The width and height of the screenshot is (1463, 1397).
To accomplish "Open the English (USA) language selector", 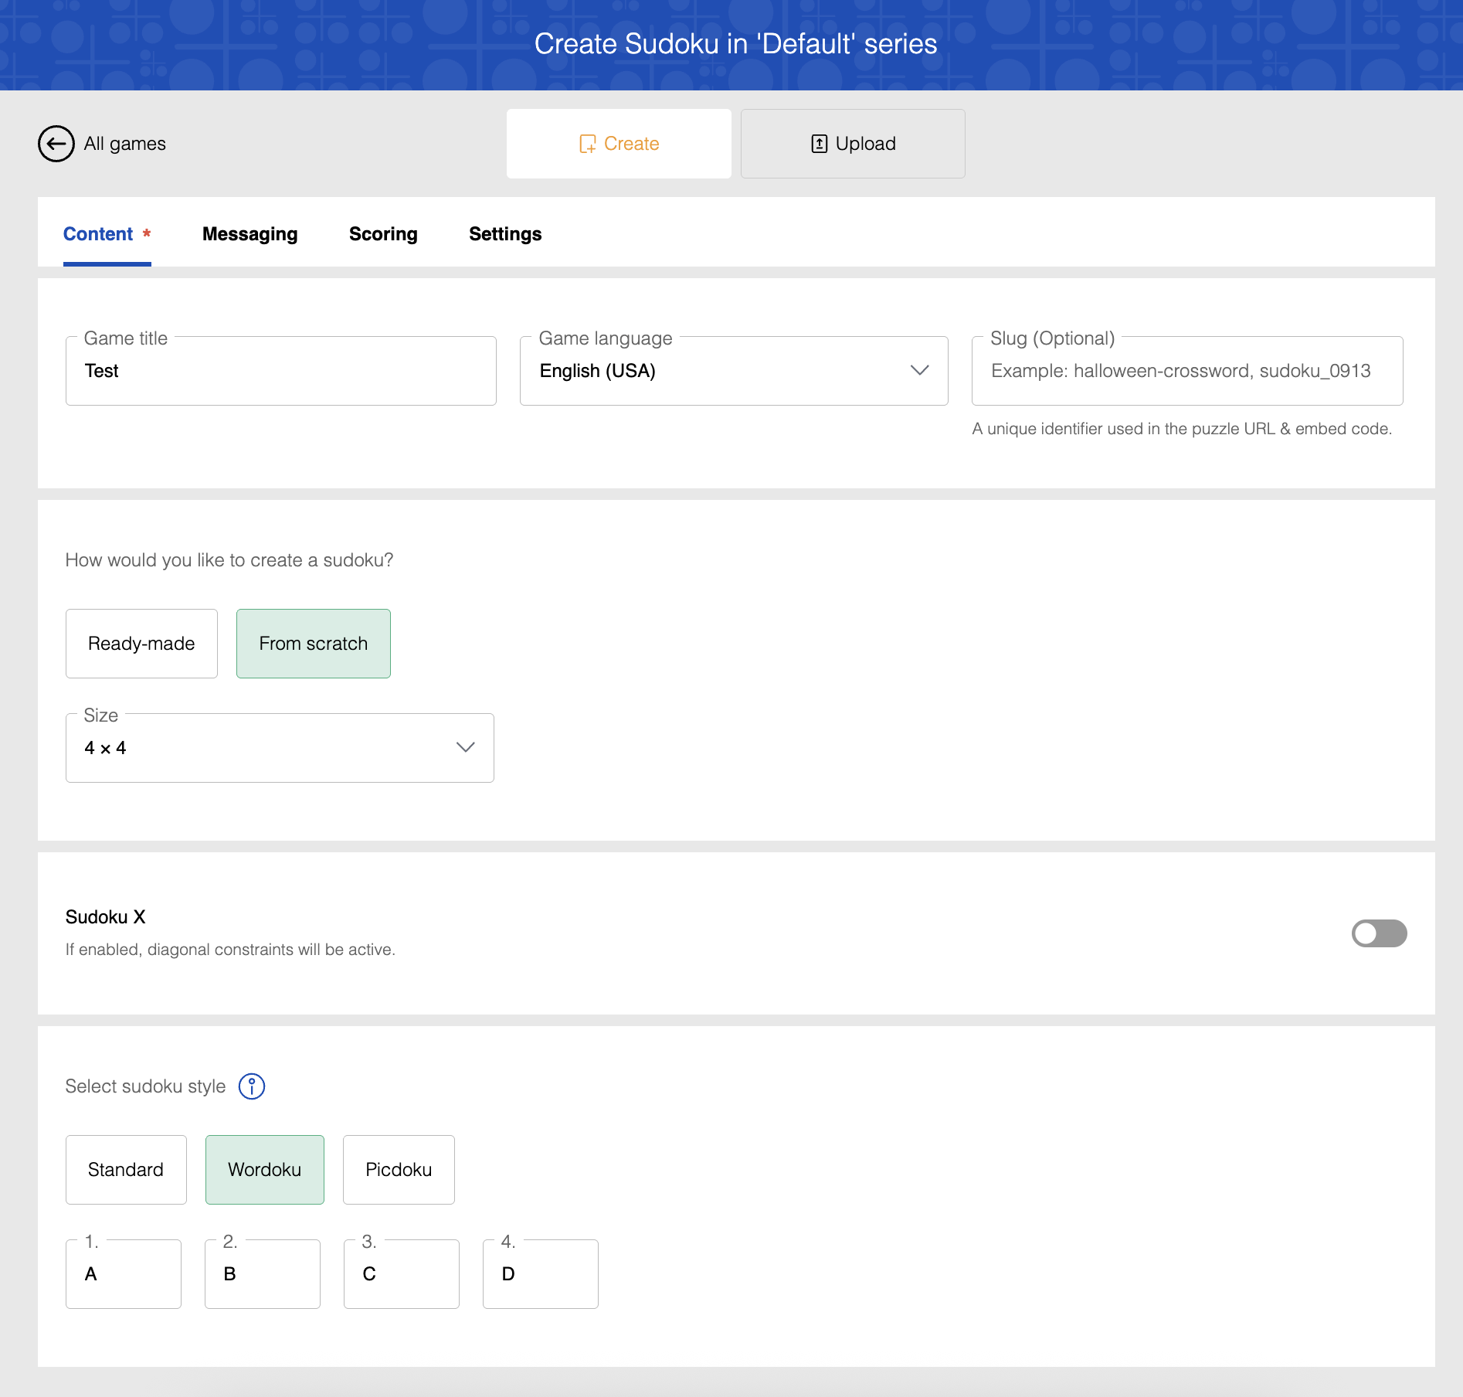I will point(734,371).
